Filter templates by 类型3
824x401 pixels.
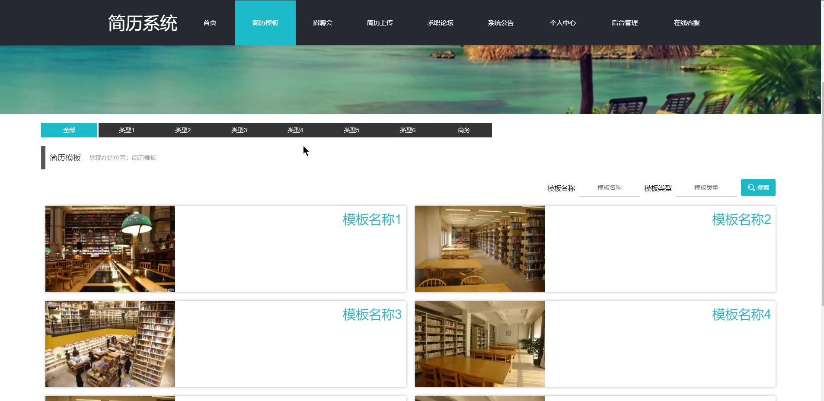click(239, 130)
